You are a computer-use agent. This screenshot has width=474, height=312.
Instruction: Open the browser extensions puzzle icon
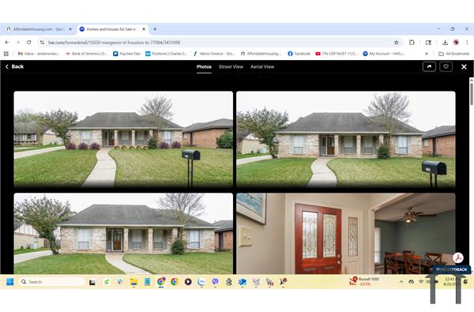(x=412, y=43)
